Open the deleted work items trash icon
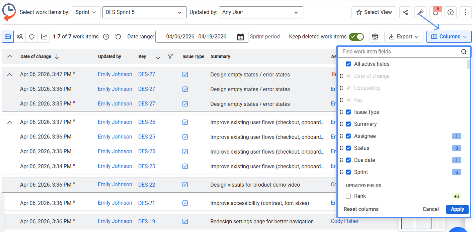 click(375, 37)
